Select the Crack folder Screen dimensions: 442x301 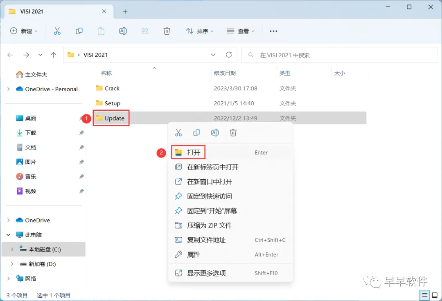(112, 88)
